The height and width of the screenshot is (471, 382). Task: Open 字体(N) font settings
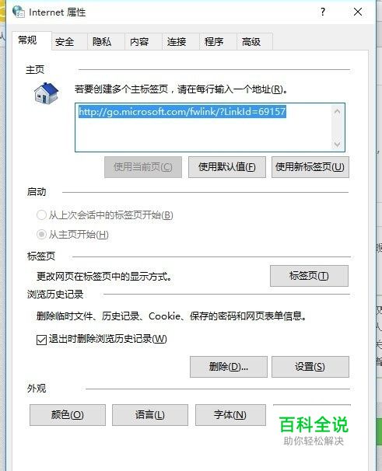231,415
